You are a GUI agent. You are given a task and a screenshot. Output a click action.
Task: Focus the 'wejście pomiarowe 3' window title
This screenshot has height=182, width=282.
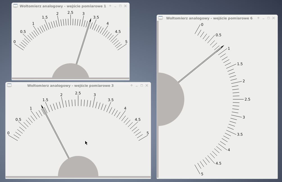click(x=70, y=85)
